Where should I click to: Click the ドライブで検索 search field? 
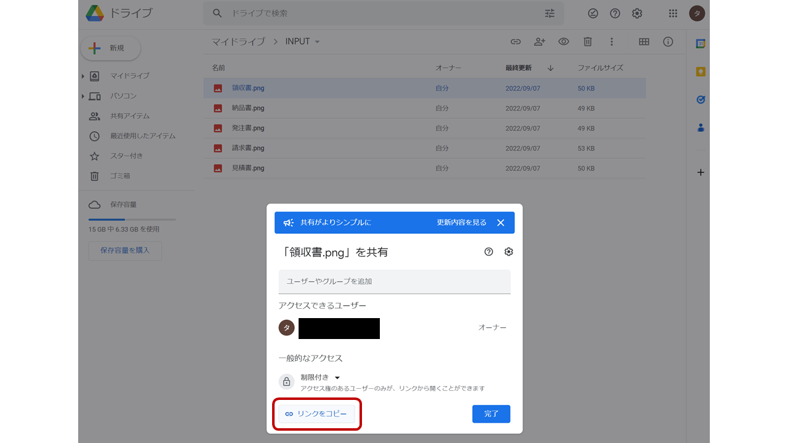385,13
